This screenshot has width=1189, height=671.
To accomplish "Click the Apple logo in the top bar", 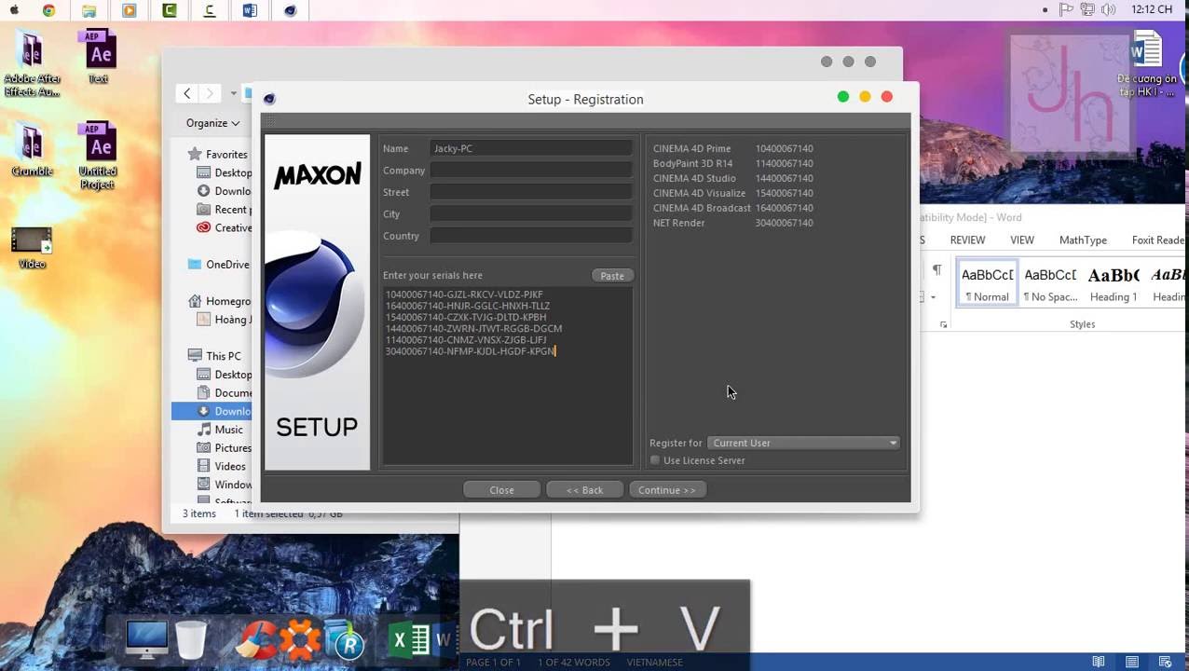I will [x=14, y=10].
